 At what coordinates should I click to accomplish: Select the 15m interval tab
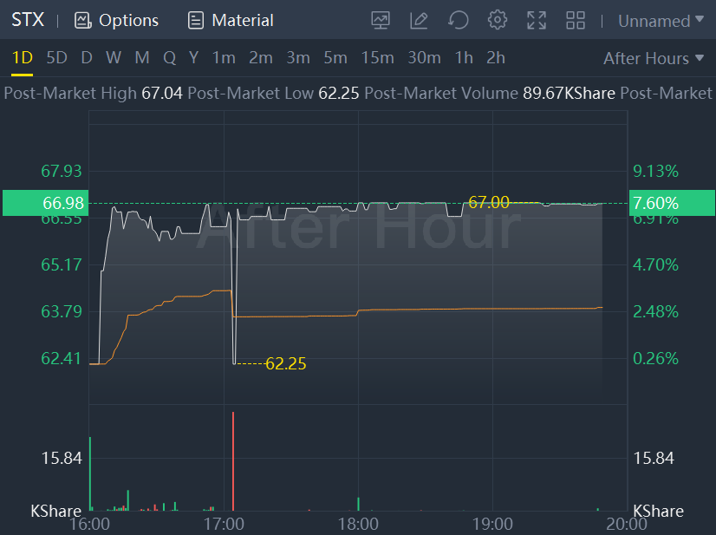pyautogui.click(x=377, y=58)
